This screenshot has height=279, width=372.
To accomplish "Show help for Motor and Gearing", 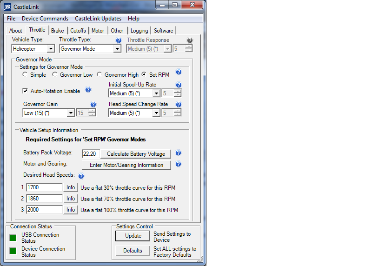I will pyautogui.click(x=178, y=164).
